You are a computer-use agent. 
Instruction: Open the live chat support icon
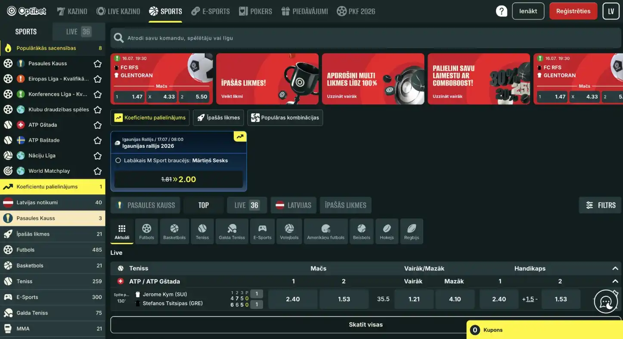[x=606, y=301]
